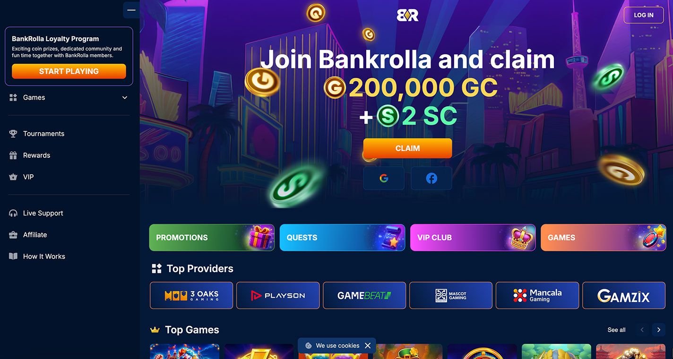Click the orange CLAIM button
Viewport: 673px width, 359px height.
tap(407, 148)
